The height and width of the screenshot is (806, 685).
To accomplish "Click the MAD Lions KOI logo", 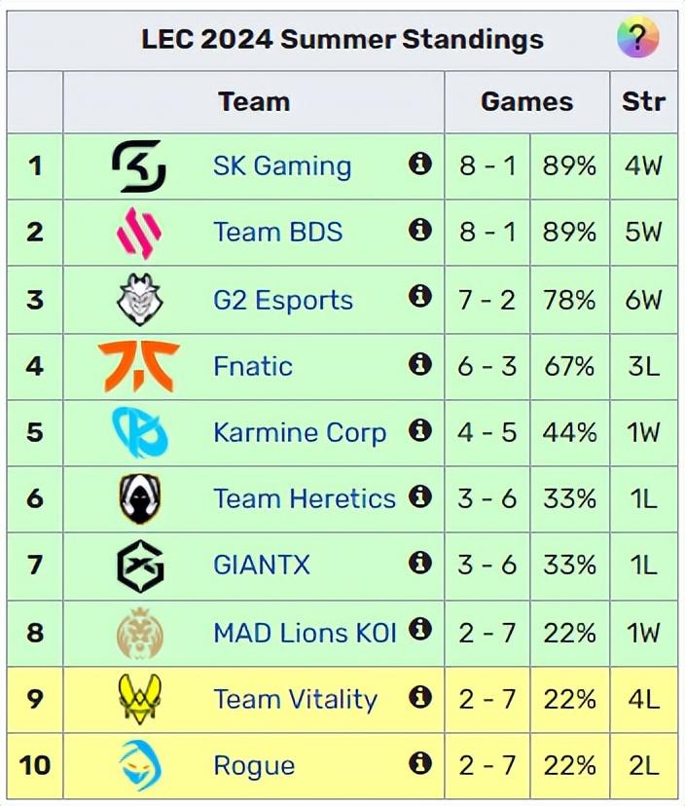I will point(139,633).
